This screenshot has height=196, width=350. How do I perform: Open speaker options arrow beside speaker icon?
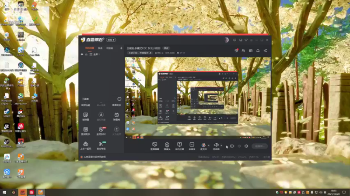point(221,145)
